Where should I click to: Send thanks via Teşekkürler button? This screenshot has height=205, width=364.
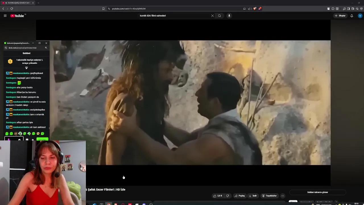coord(269,196)
